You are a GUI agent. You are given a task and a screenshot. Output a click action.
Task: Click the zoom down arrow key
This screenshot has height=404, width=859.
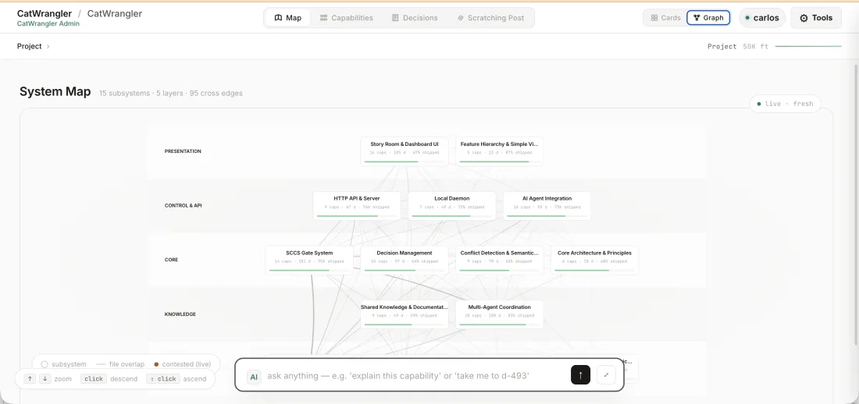click(45, 379)
